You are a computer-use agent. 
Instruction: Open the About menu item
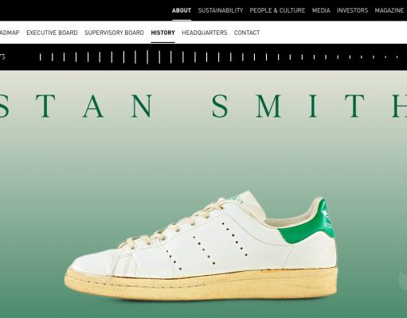[182, 10]
